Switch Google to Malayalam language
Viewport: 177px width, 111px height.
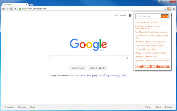tap(116, 75)
